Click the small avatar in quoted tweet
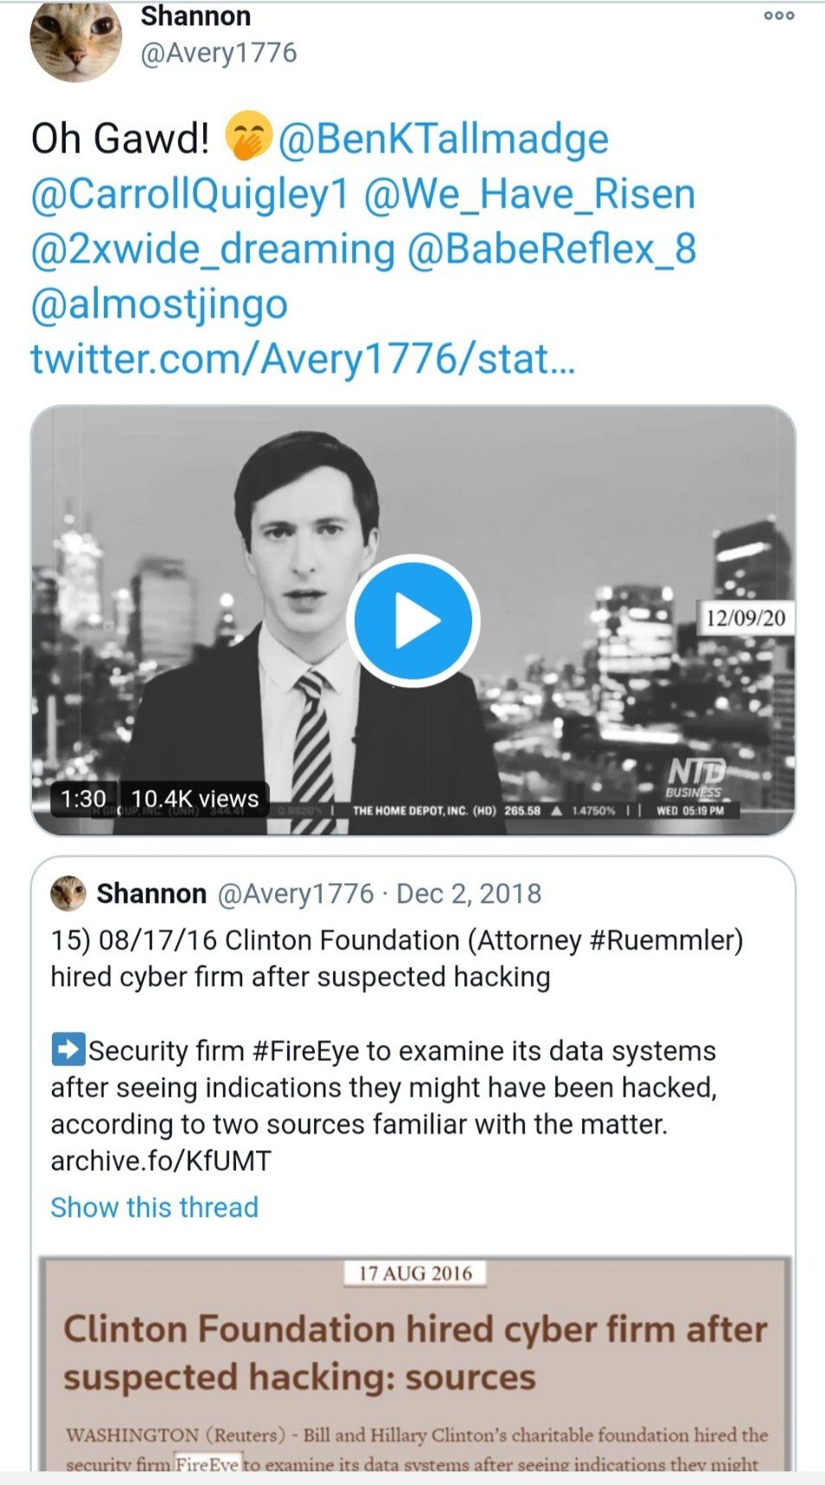Viewport: 825px width, 1485px height. (68, 893)
